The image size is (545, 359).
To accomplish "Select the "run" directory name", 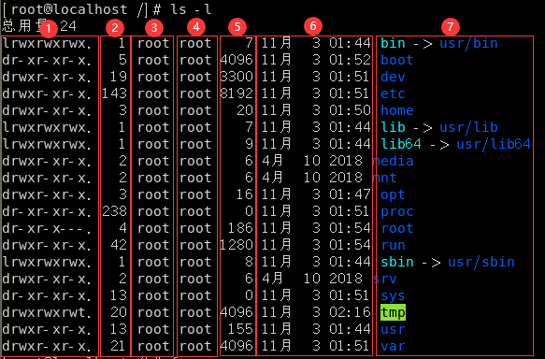I will 394,245.
